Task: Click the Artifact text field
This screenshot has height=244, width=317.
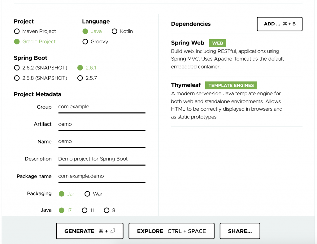Action: pyautogui.click(x=102, y=124)
